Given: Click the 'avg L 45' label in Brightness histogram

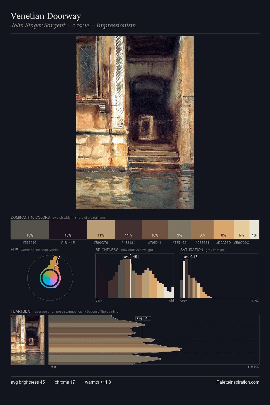Looking at the screenshot, I should (131, 257).
